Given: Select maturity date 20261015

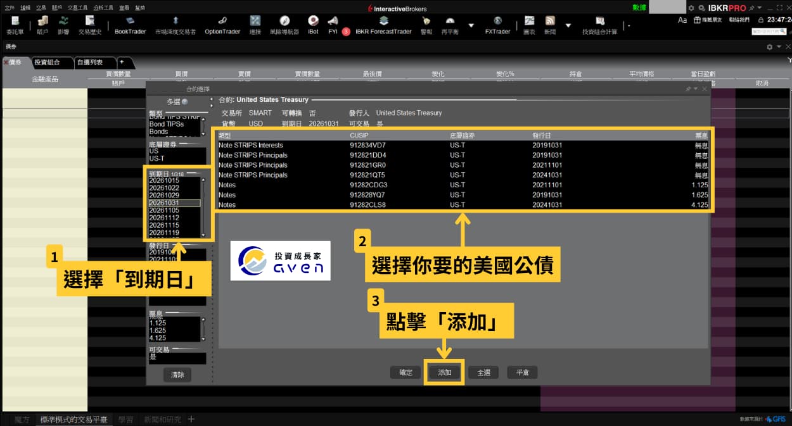Looking at the screenshot, I should point(174,180).
